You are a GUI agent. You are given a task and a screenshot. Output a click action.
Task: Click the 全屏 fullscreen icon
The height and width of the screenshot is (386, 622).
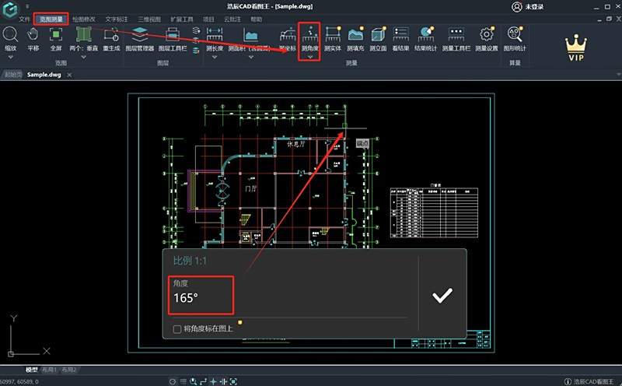pyautogui.click(x=56, y=40)
